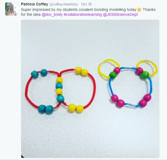167x160 pixels.
Task: Click the top pair of yellow beads on red model
Action: (x=81, y=71)
